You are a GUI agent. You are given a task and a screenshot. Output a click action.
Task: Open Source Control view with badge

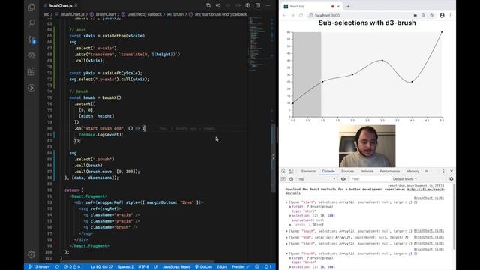[31, 40]
